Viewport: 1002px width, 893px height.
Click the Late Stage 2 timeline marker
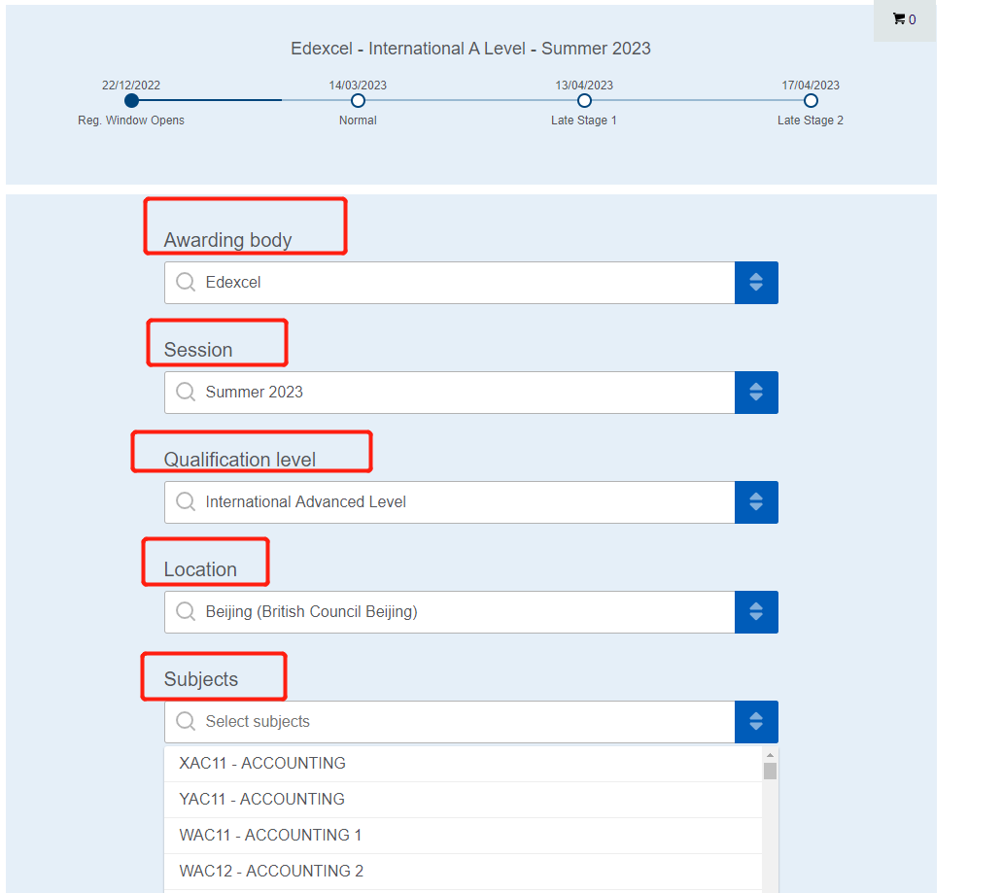pyautogui.click(x=811, y=100)
